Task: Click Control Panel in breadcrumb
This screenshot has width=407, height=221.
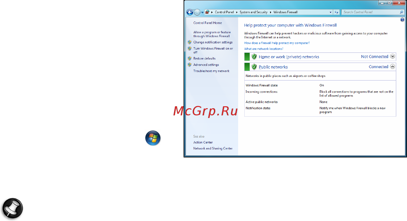Action: point(224,12)
